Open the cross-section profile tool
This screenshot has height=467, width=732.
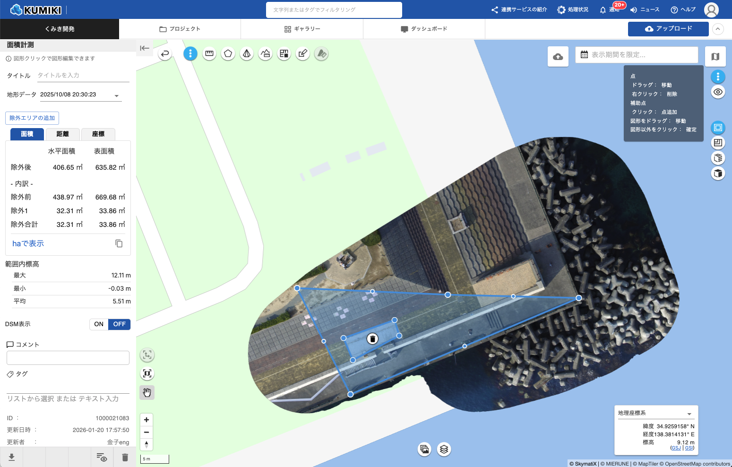point(266,54)
